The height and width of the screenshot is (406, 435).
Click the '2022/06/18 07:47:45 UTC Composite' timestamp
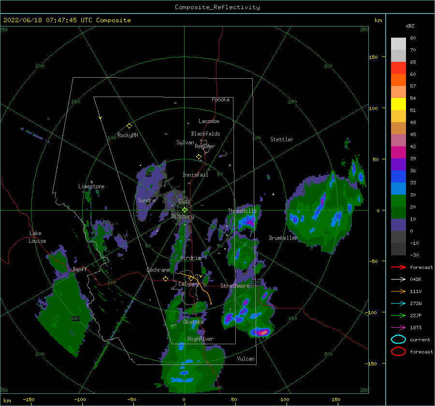[67, 20]
